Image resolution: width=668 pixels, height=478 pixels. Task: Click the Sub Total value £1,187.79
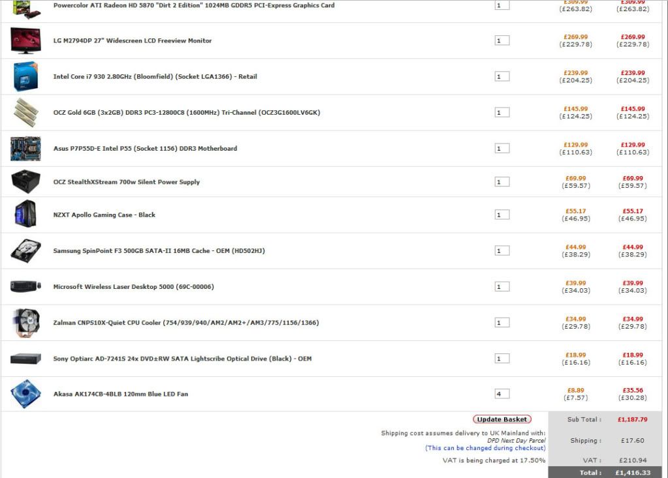[x=633, y=420]
